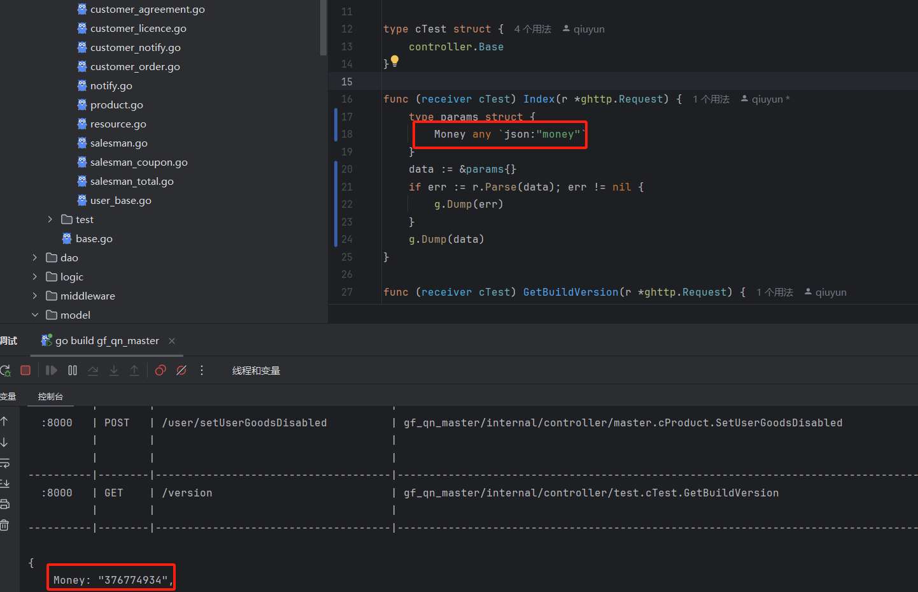Screen dimensions: 918x592
Task: Open customer_order.go file
Action: [x=135, y=67]
